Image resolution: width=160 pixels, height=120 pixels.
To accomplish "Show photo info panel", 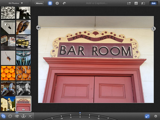I will (x=136, y=3).
